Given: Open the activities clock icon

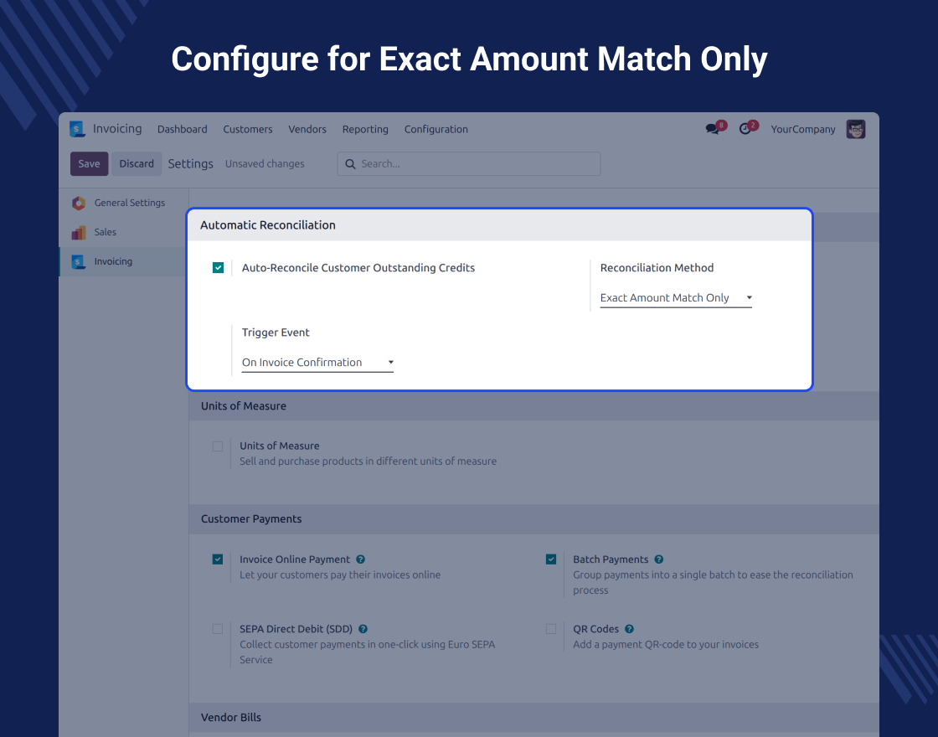Looking at the screenshot, I should (745, 129).
